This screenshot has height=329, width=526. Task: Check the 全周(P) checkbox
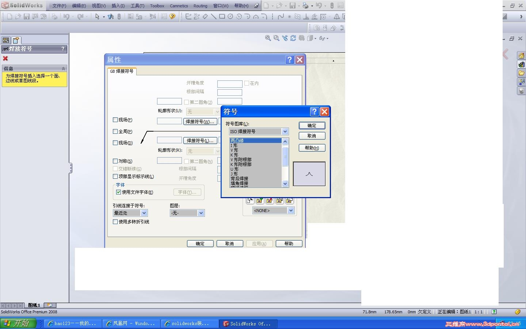tap(115, 132)
